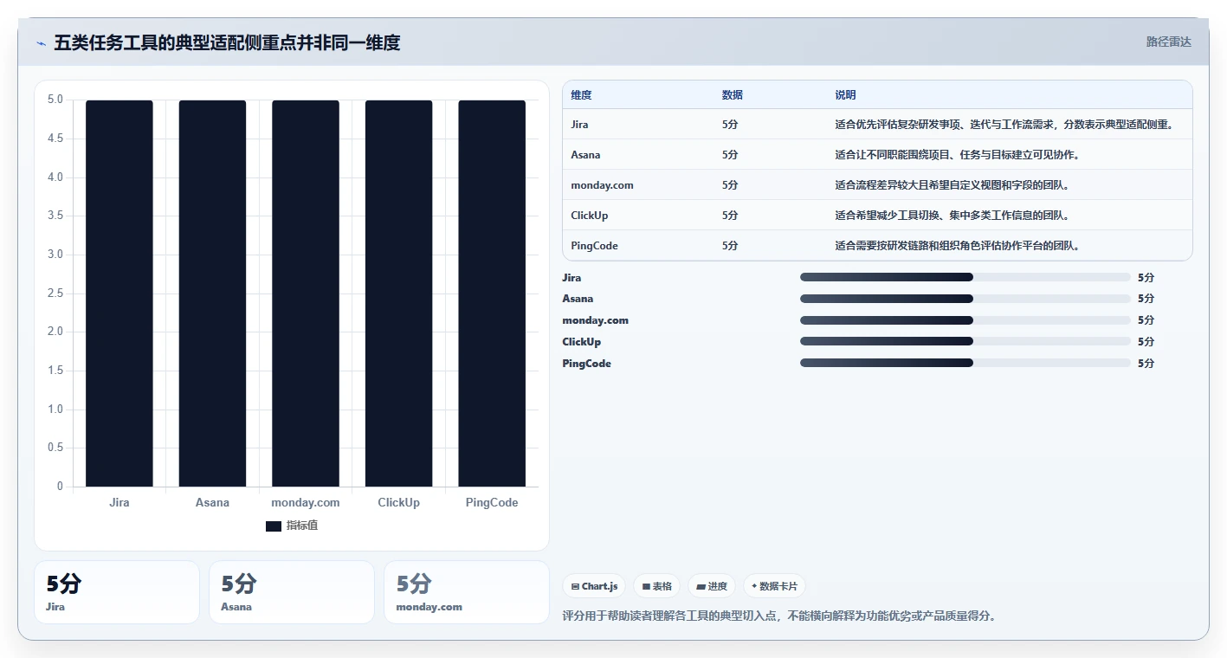
Task: Click the ClickUp description about 减少工具切换
Action: pos(952,216)
